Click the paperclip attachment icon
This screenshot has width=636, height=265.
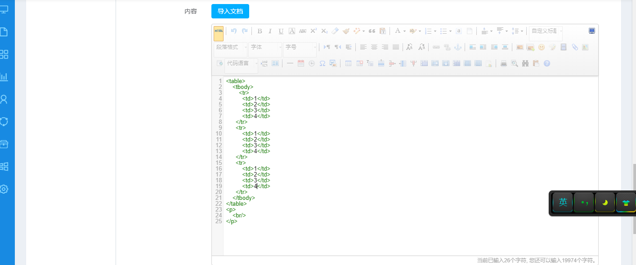tap(574, 47)
